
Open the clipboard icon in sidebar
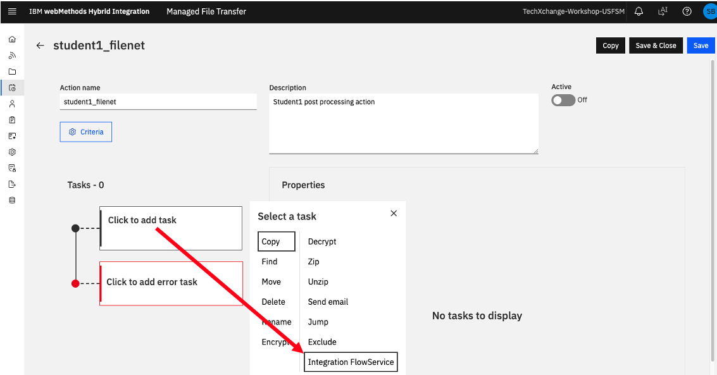(x=13, y=120)
